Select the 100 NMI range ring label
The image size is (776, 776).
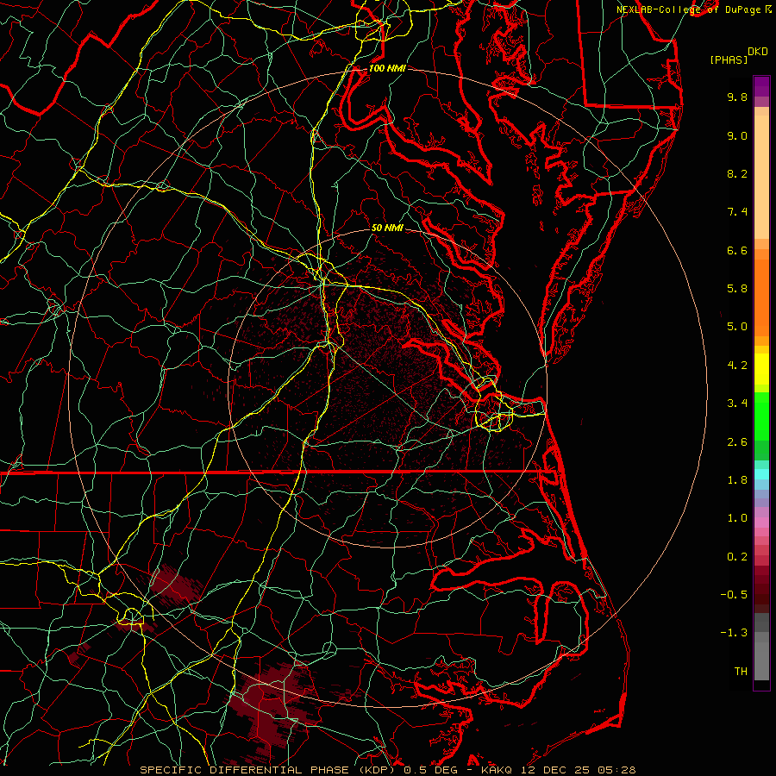point(387,68)
